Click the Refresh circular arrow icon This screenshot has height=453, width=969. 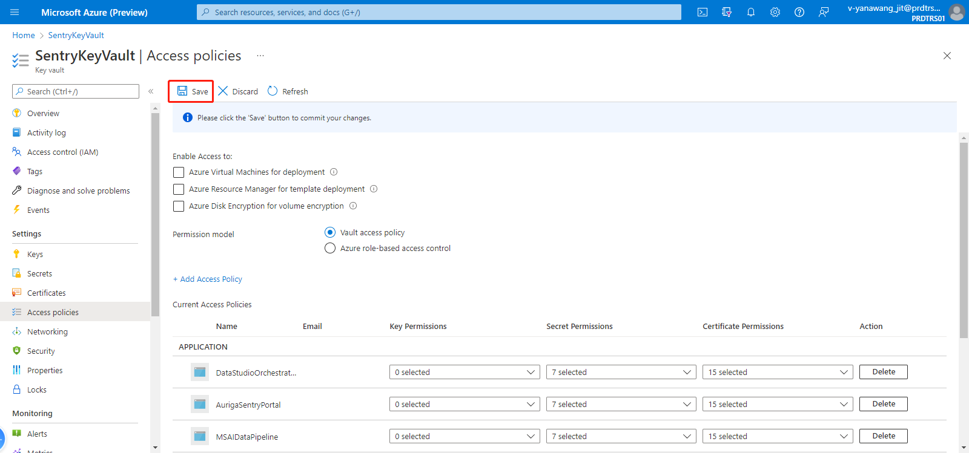click(x=273, y=91)
